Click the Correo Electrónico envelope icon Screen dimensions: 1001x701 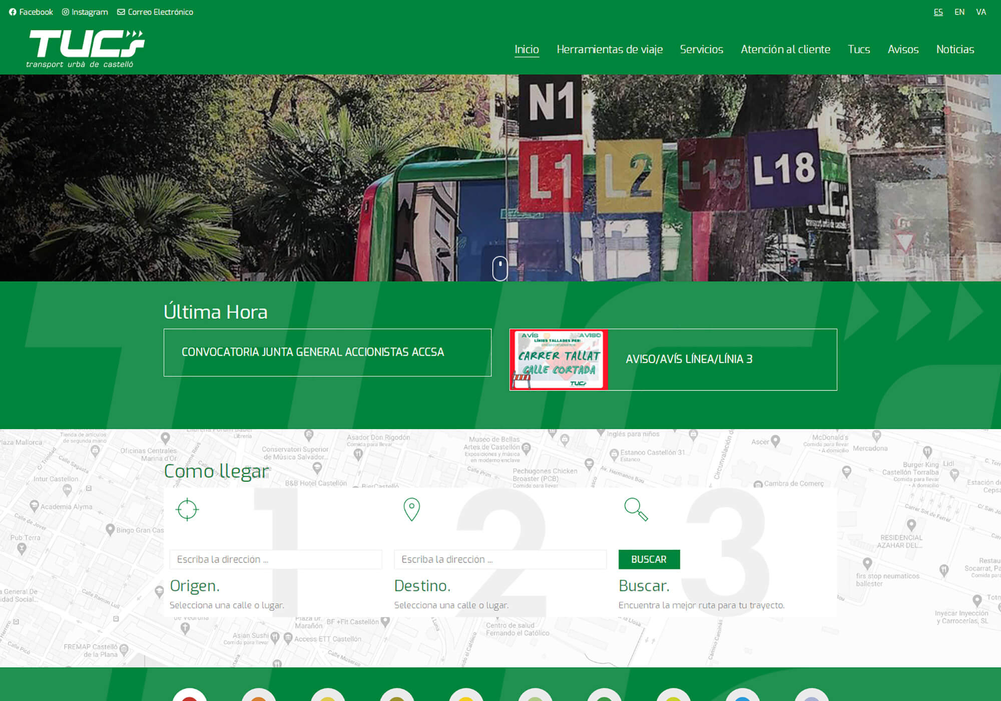click(x=121, y=12)
